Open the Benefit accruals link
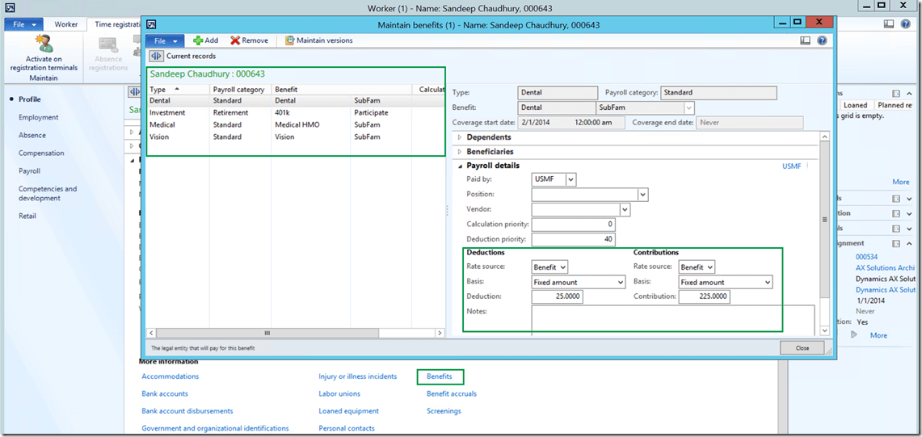 [451, 394]
